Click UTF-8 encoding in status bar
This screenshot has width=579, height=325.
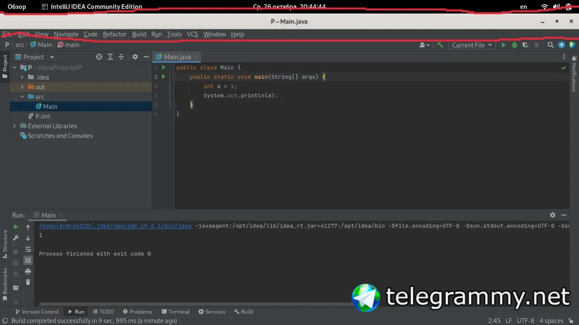pyautogui.click(x=526, y=320)
